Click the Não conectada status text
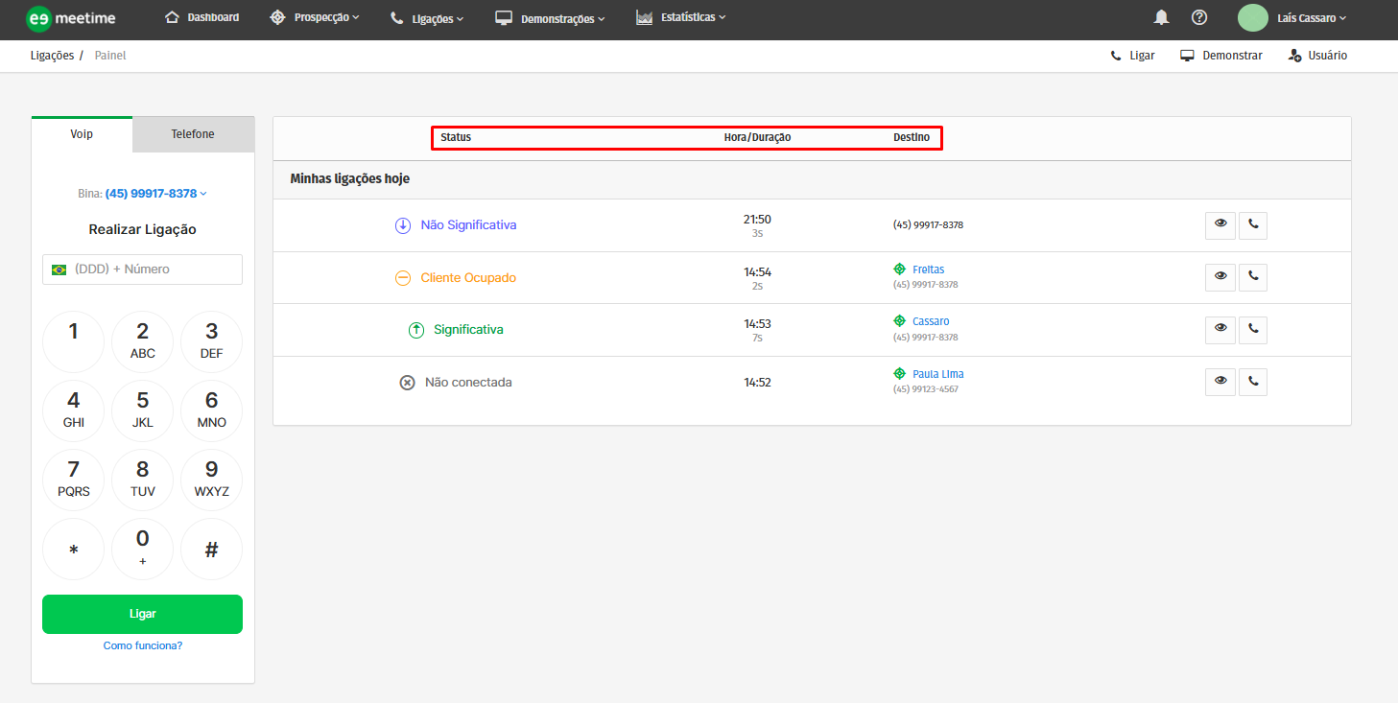Viewport: 1398px width, 703px height. [468, 383]
